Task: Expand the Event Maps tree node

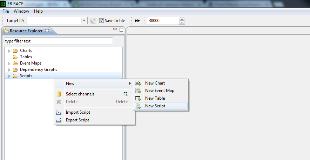Action: [9, 64]
